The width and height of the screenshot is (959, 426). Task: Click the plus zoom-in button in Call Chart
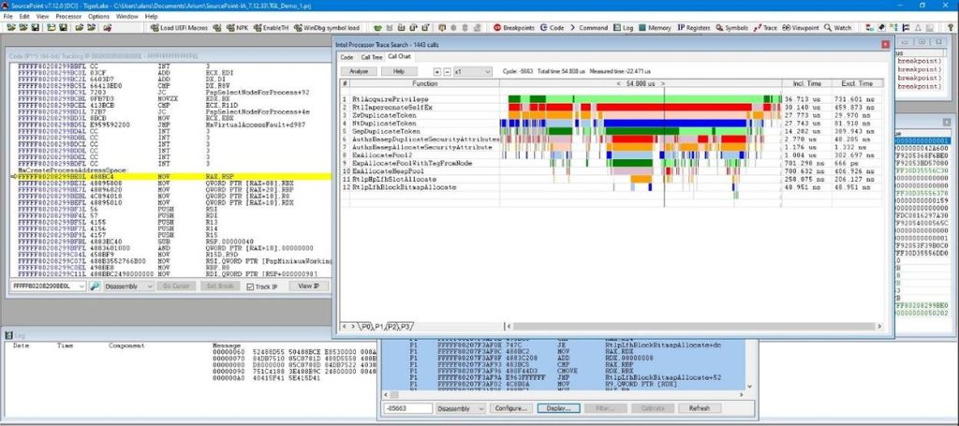[x=436, y=71]
